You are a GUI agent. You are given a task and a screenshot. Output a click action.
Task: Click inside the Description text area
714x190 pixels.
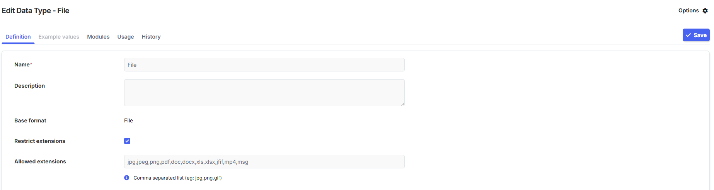pos(264,93)
